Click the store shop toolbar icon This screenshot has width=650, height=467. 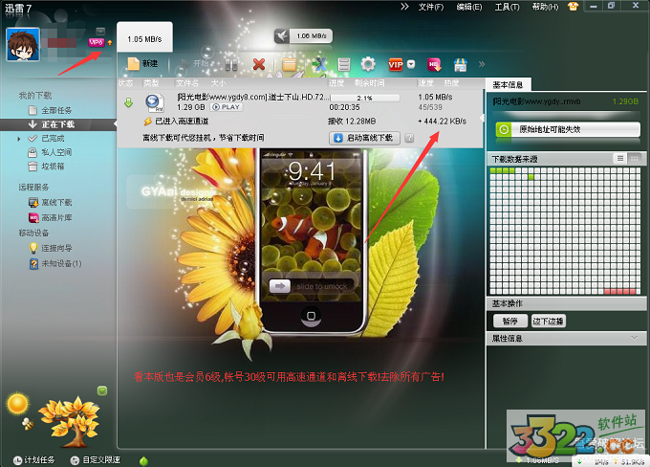[x=460, y=64]
